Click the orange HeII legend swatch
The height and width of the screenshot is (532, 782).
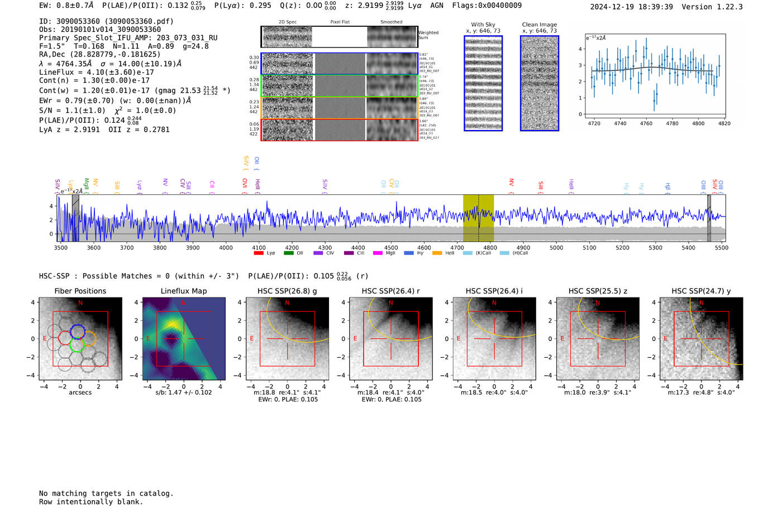click(437, 253)
